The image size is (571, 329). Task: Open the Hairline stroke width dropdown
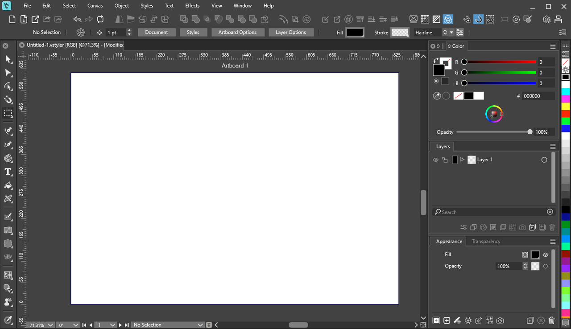[451, 33]
